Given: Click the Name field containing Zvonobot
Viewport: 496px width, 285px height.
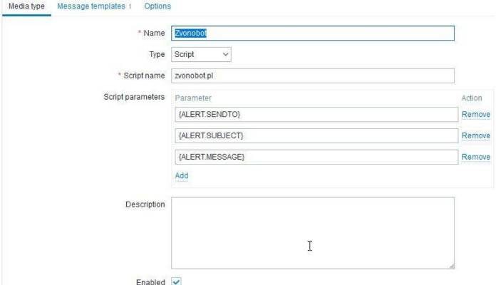Looking at the screenshot, I should [x=313, y=33].
